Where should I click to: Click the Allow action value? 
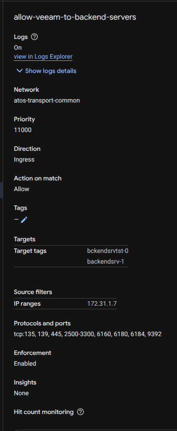tap(22, 189)
